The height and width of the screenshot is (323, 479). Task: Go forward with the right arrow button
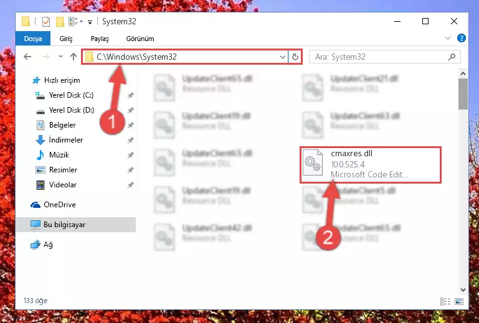pos(46,57)
